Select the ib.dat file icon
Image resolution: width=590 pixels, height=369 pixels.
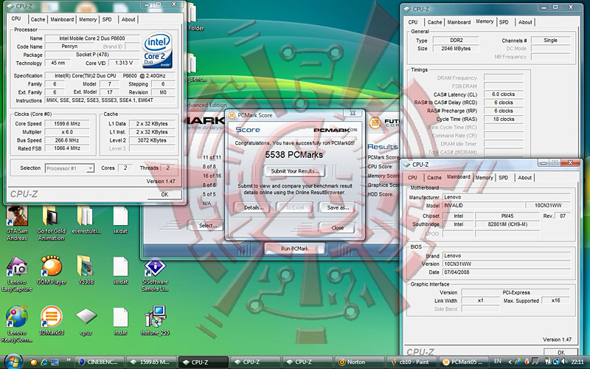pos(121,270)
